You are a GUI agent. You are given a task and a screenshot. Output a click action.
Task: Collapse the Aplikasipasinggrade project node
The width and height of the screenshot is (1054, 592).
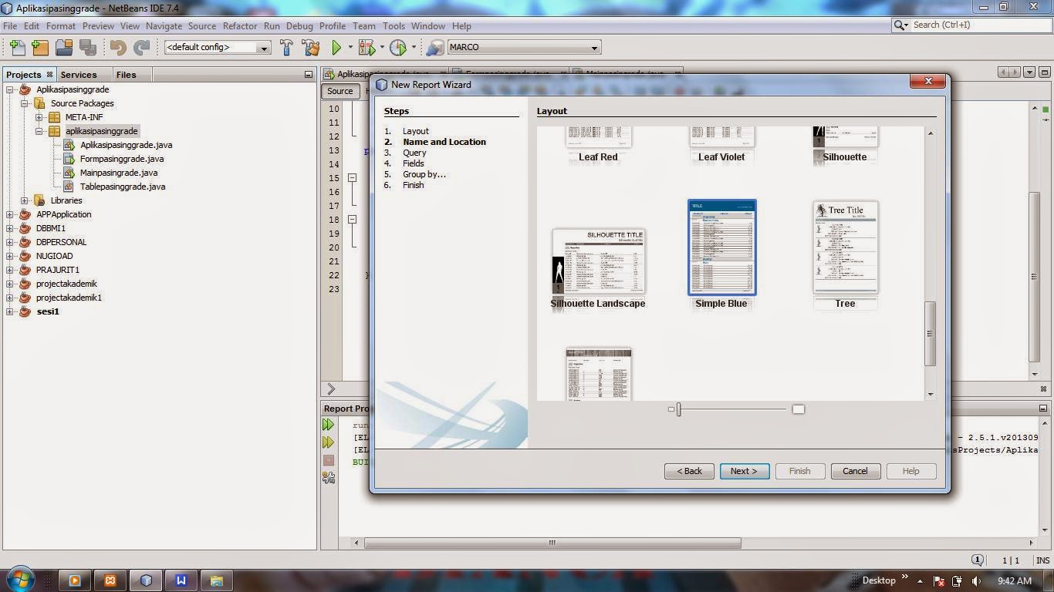(10, 89)
